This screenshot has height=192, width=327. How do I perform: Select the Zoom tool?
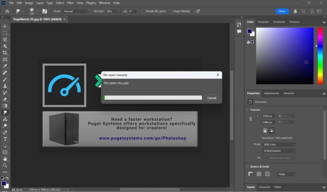pos(5,166)
